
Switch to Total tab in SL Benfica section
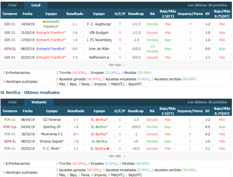click(x=12, y=102)
